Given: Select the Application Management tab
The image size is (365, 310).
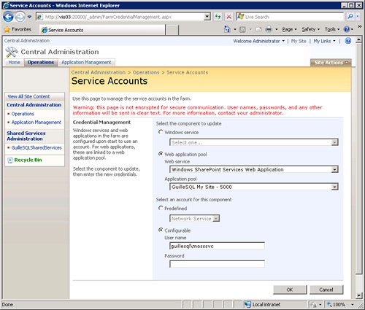Looking at the screenshot, I should (x=86, y=63).
